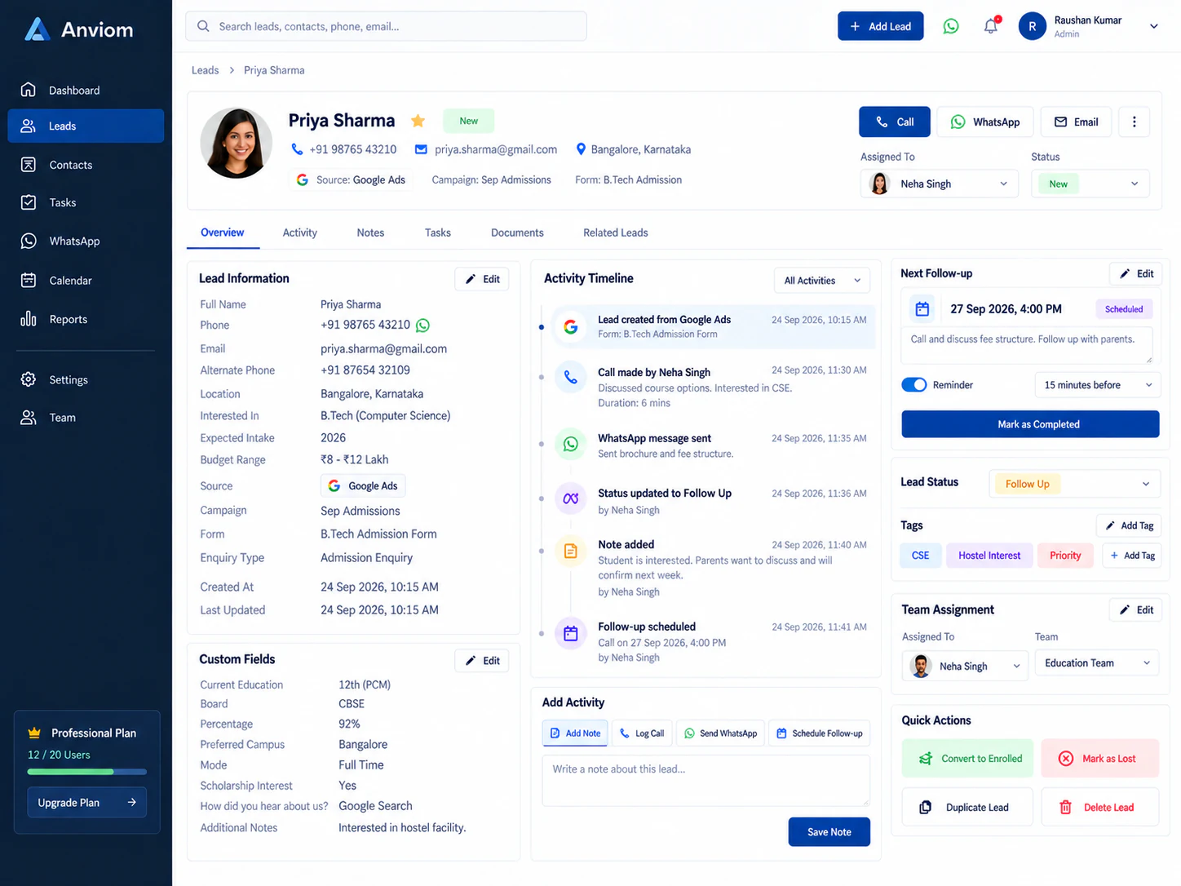Click the user count progress bar
The image size is (1181, 886).
pyautogui.click(x=87, y=772)
